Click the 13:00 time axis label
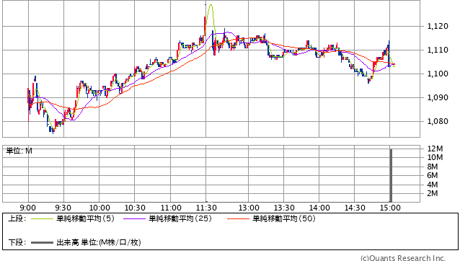This screenshot has width=460, height=261. point(249,208)
